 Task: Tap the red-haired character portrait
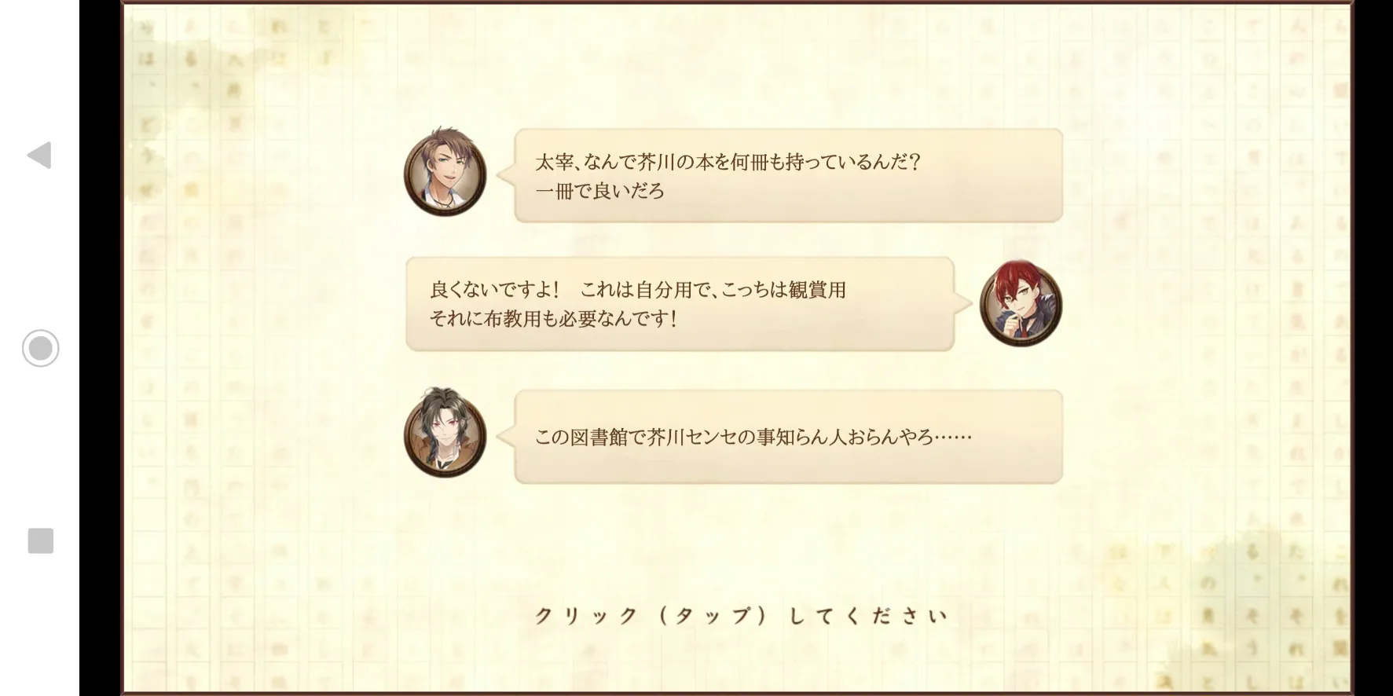1021,304
